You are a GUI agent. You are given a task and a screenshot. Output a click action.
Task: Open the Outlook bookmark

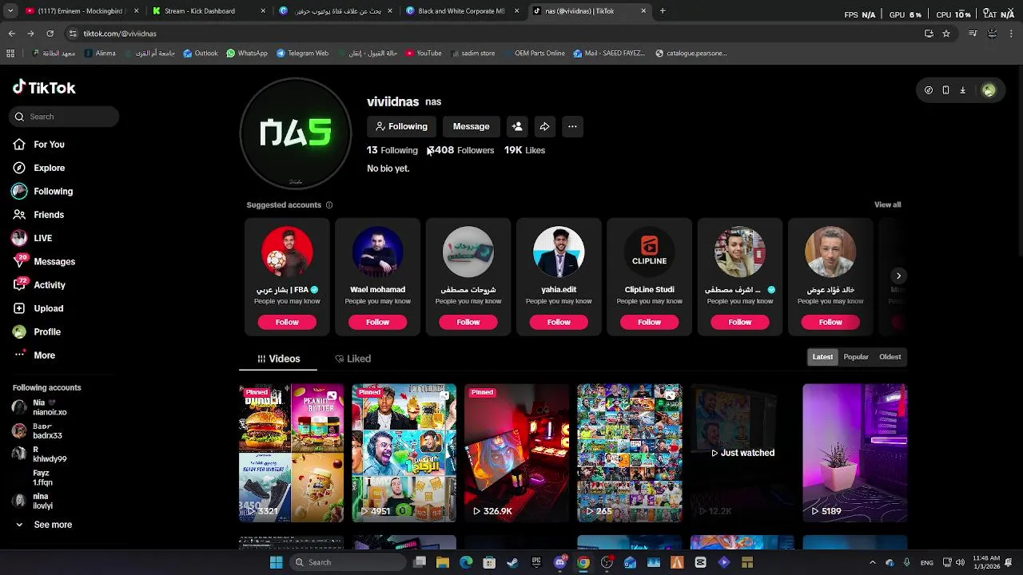[200, 54]
